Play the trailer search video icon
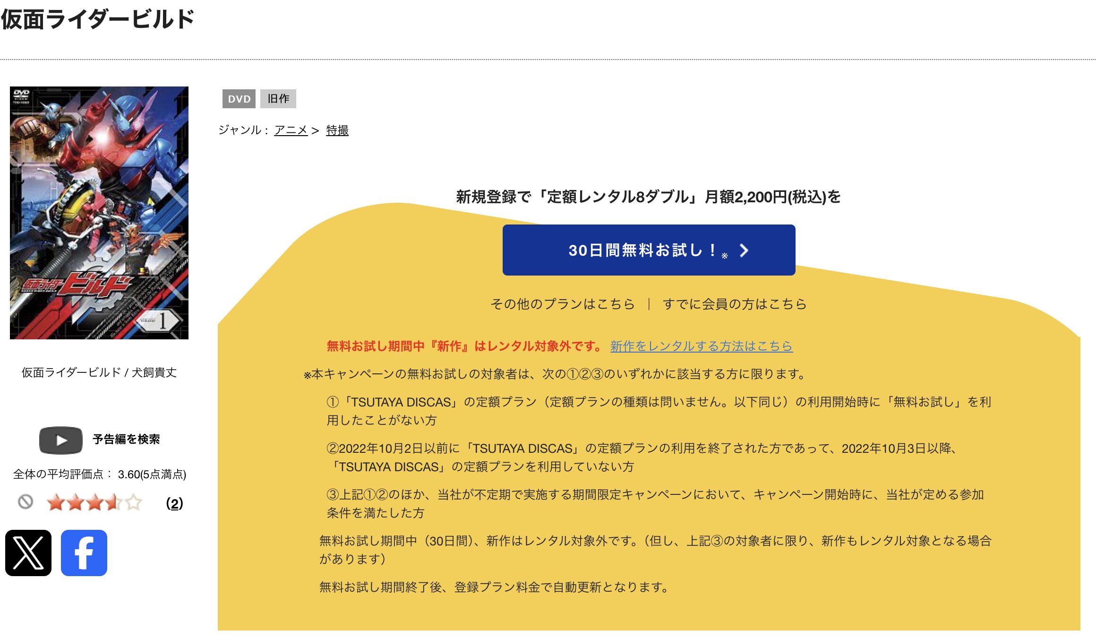 [x=61, y=440]
